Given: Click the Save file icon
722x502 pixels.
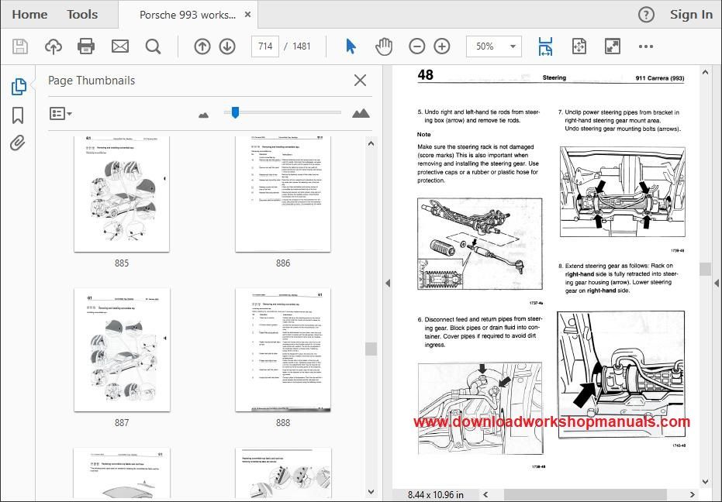Looking at the screenshot, I should tap(20, 46).
